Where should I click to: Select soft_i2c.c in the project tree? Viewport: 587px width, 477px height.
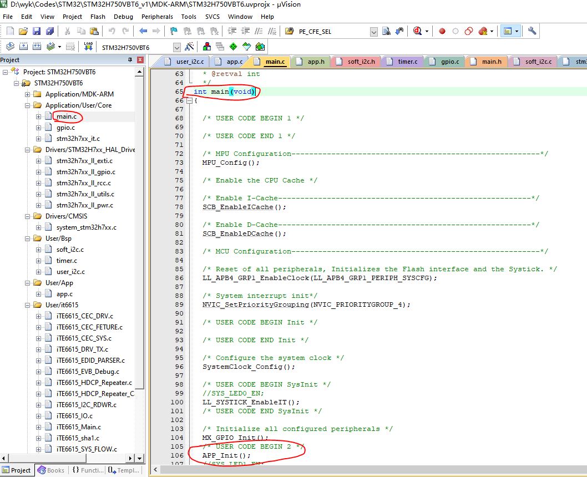pyautogui.click(x=70, y=250)
